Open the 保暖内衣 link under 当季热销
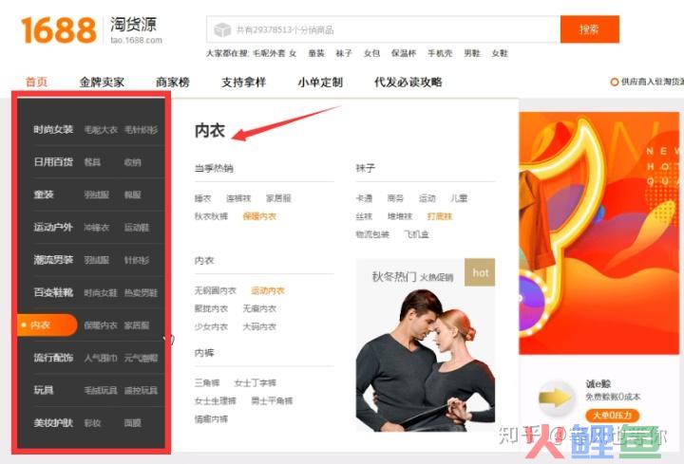Viewport: 684px width, 464px height. (258, 216)
